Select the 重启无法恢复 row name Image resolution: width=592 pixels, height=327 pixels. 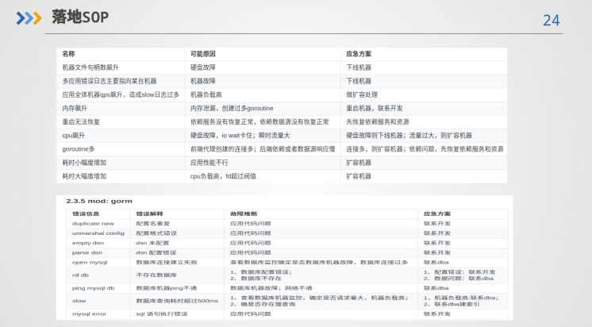[81, 121]
